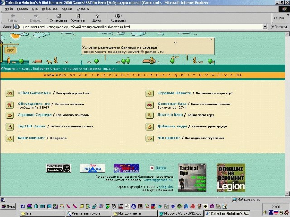Viewport: 290px width, 217px height.
Task: Click the icon beside Chat.Gamez.Ru
Action: 10,94
